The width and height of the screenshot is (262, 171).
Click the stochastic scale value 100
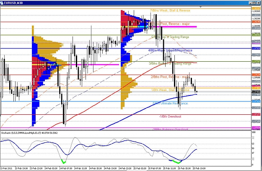pyautogui.click(x=254, y=132)
